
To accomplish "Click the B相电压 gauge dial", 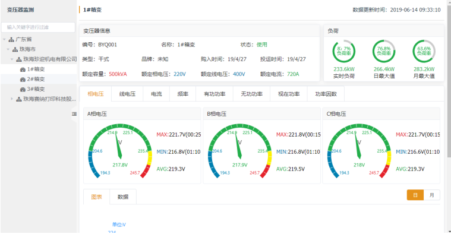I will coord(239,151).
